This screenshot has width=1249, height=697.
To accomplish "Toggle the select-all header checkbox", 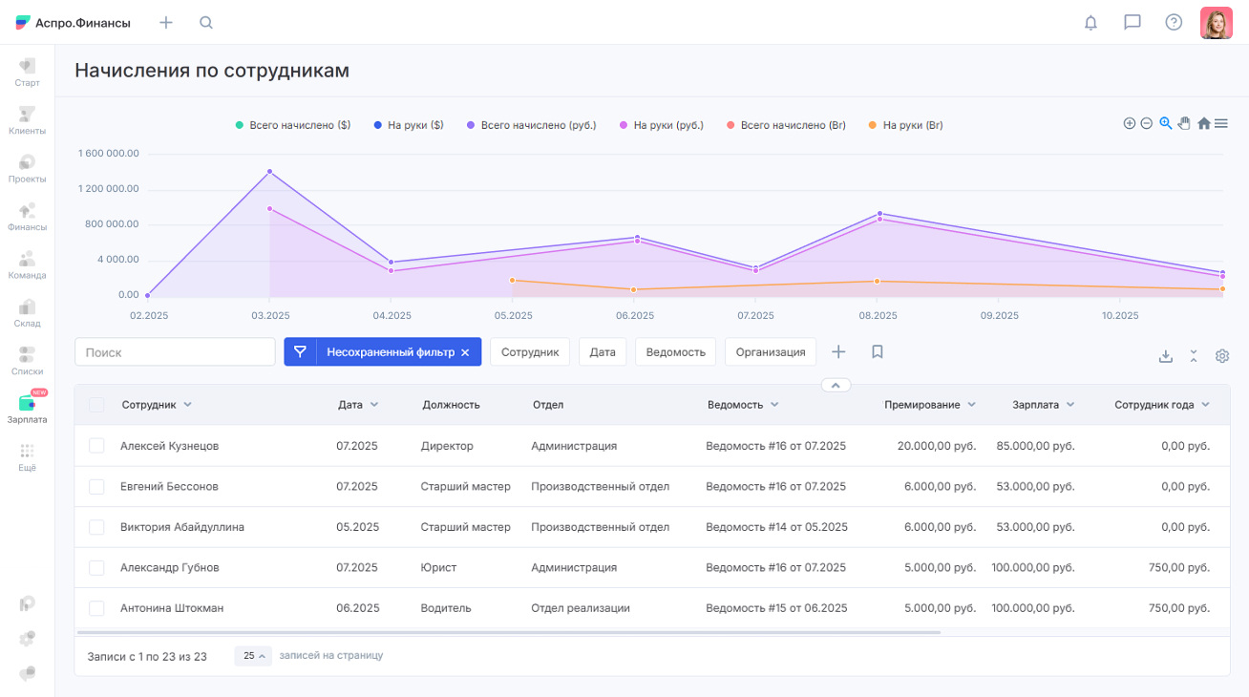I will click(96, 405).
